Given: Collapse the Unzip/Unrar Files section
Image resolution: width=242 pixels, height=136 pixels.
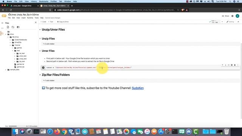Looking at the screenshot, I should pyautogui.click(x=40, y=29).
